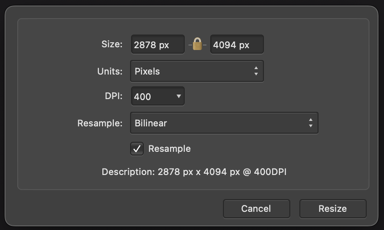Click the Resample: label beside Bilinear
This screenshot has width=384, height=230.
(x=100, y=123)
